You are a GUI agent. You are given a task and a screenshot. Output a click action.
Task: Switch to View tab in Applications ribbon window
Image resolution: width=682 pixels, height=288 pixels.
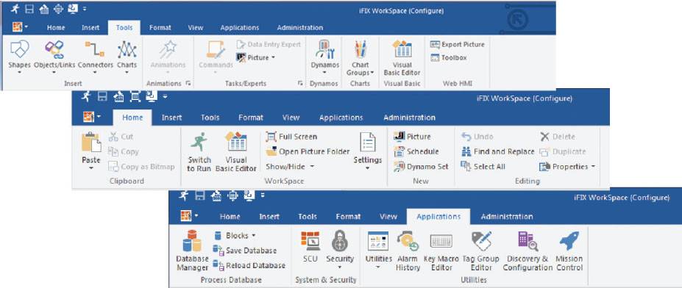pyautogui.click(x=388, y=216)
